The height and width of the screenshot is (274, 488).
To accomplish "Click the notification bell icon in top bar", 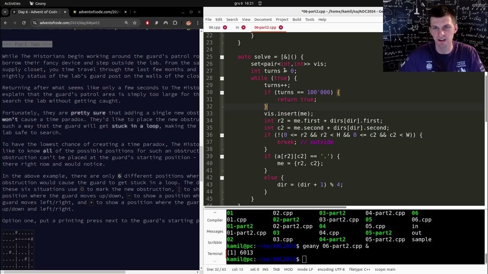I will point(260,3).
